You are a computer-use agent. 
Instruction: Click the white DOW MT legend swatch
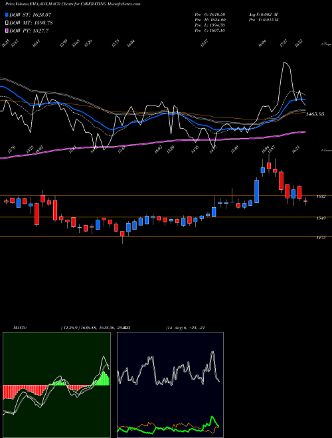point(7,23)
